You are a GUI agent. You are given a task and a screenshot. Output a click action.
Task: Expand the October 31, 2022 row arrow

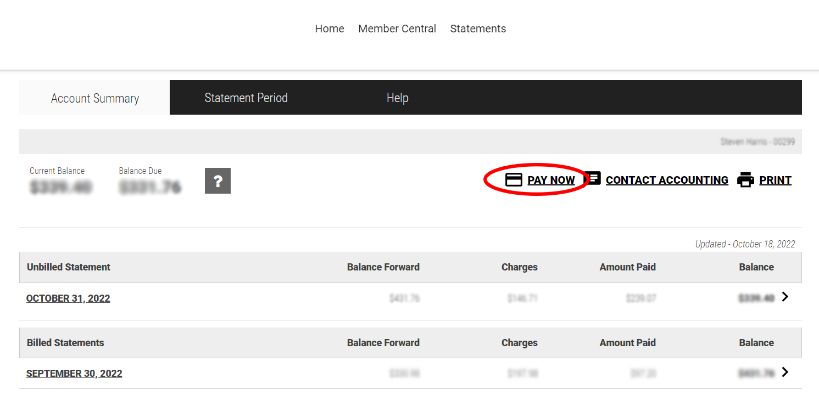click(x=785, y=297)
